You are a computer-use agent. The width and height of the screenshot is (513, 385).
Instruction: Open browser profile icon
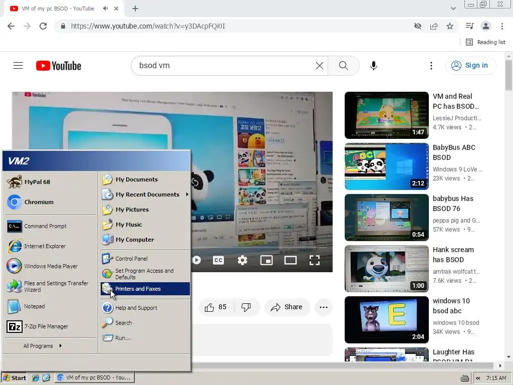point(486,26)
